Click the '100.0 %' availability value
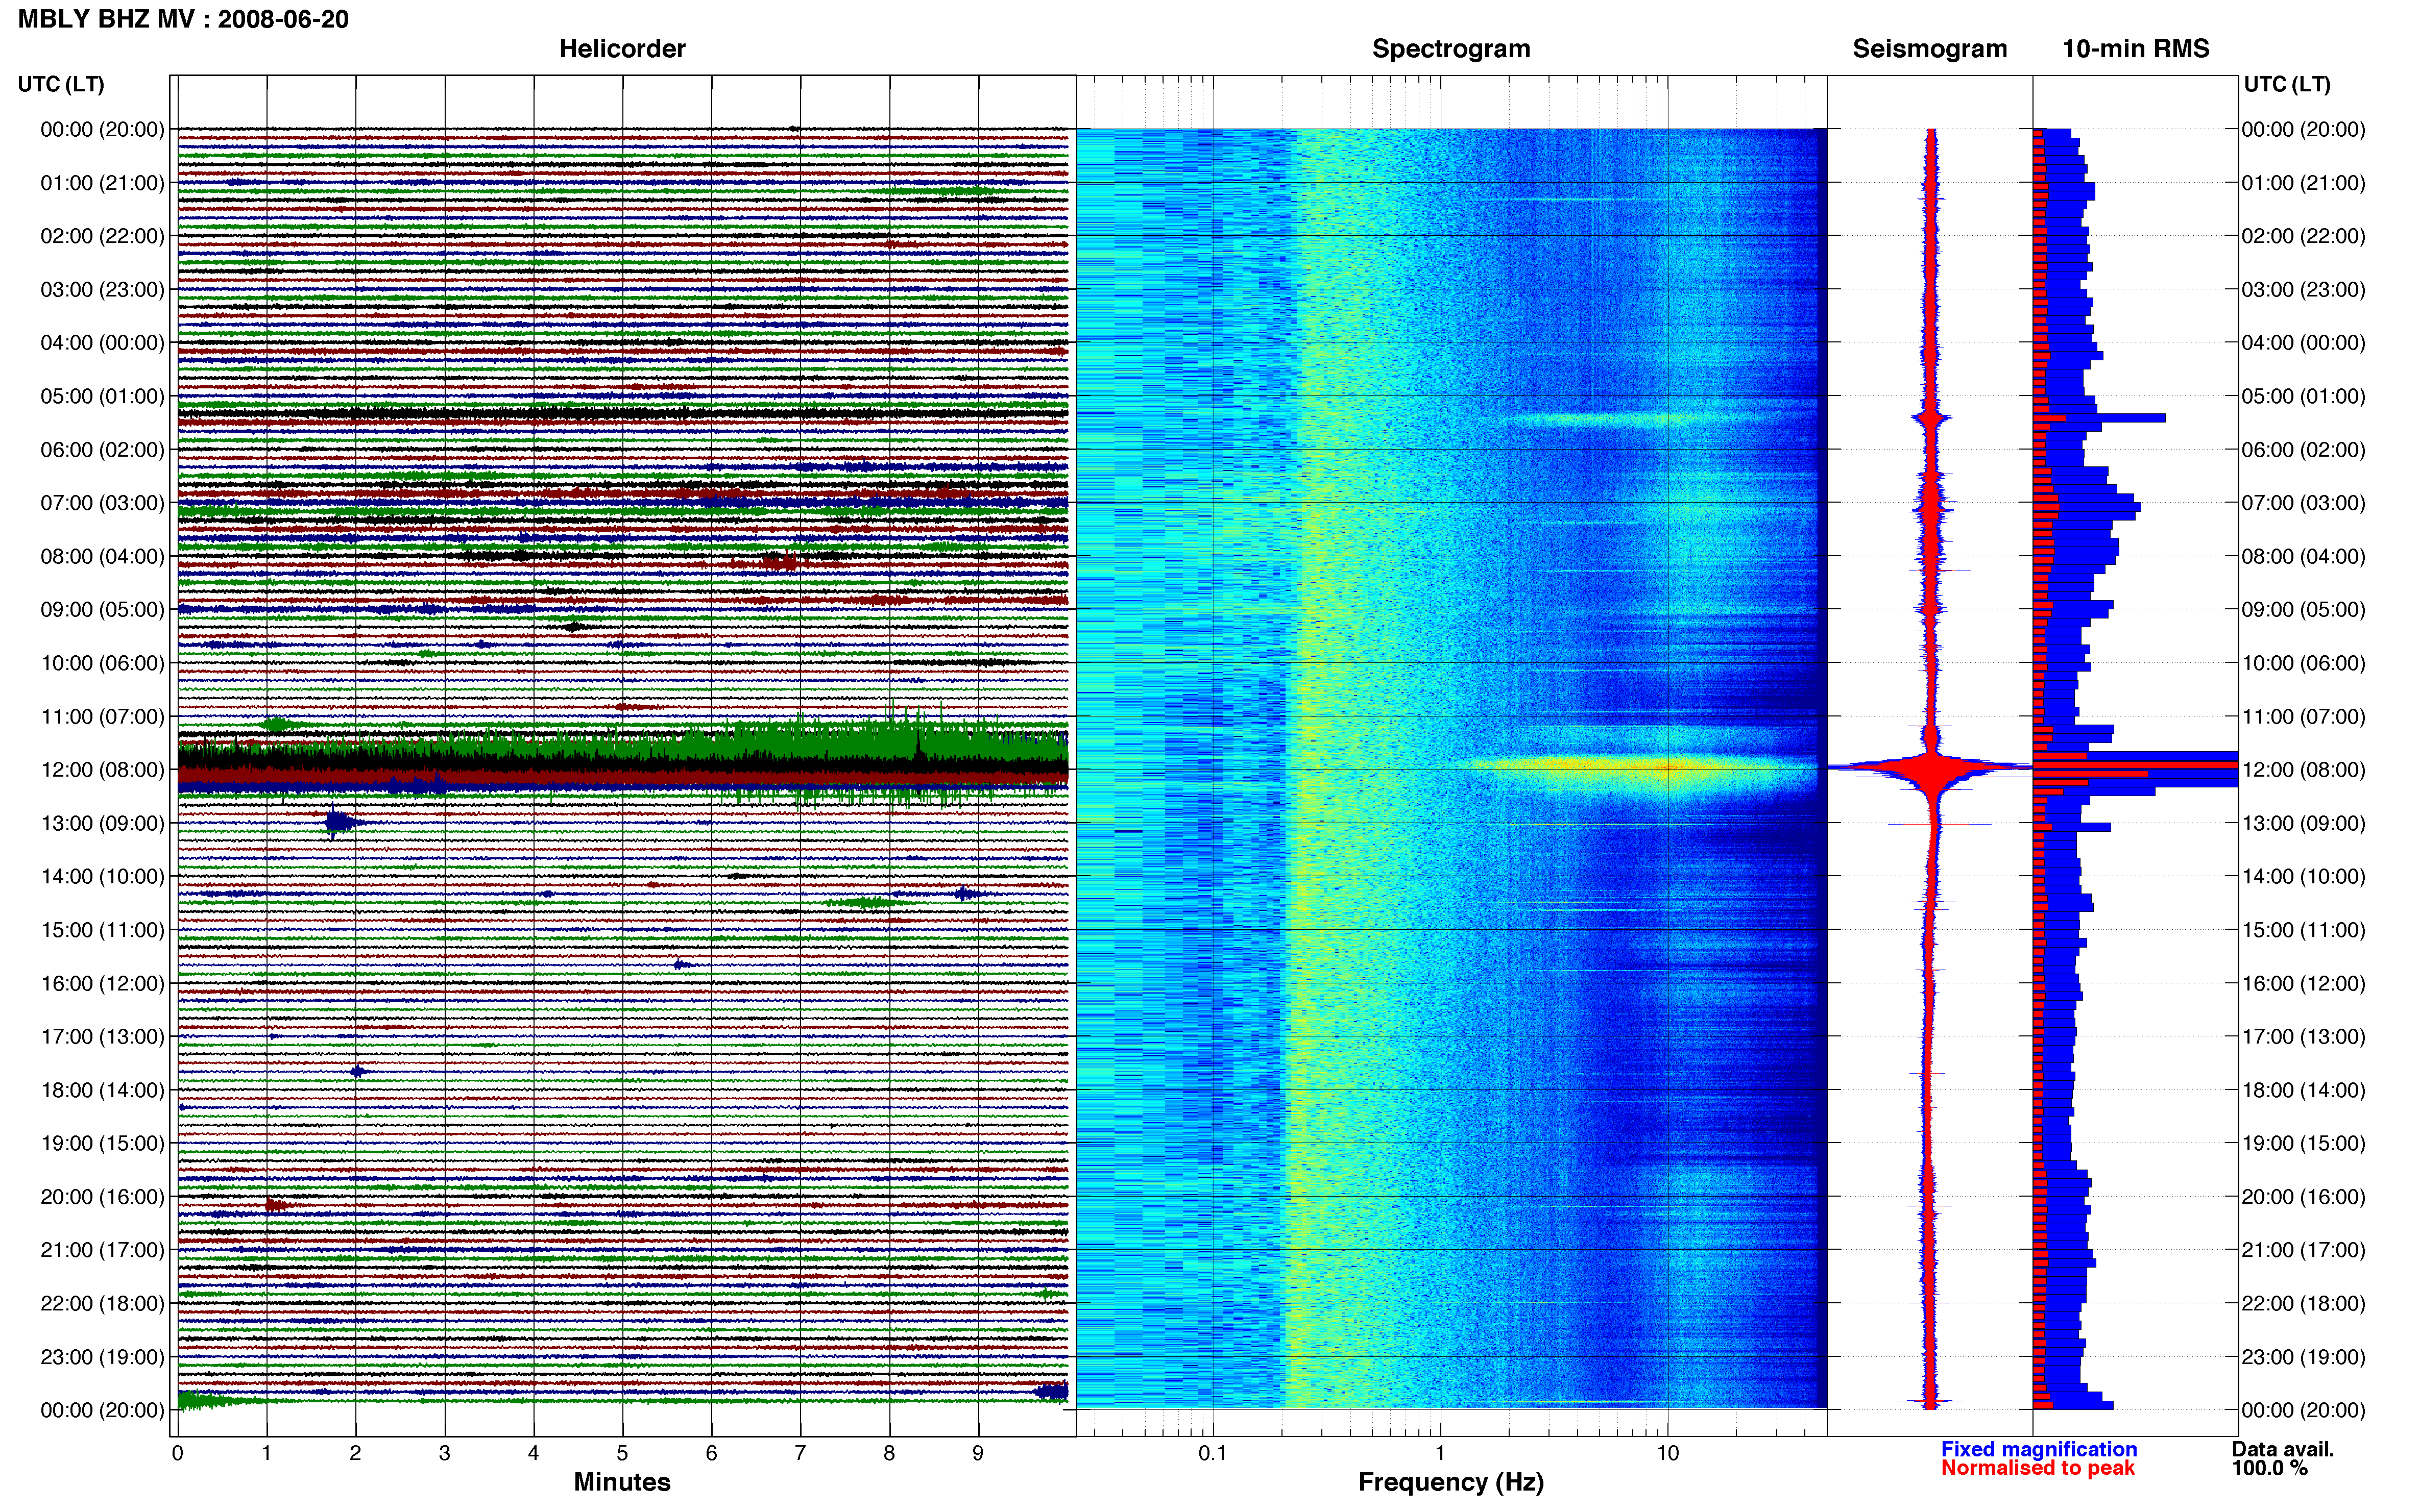This screenshot has width=2420, height=1512. 2269,1468
